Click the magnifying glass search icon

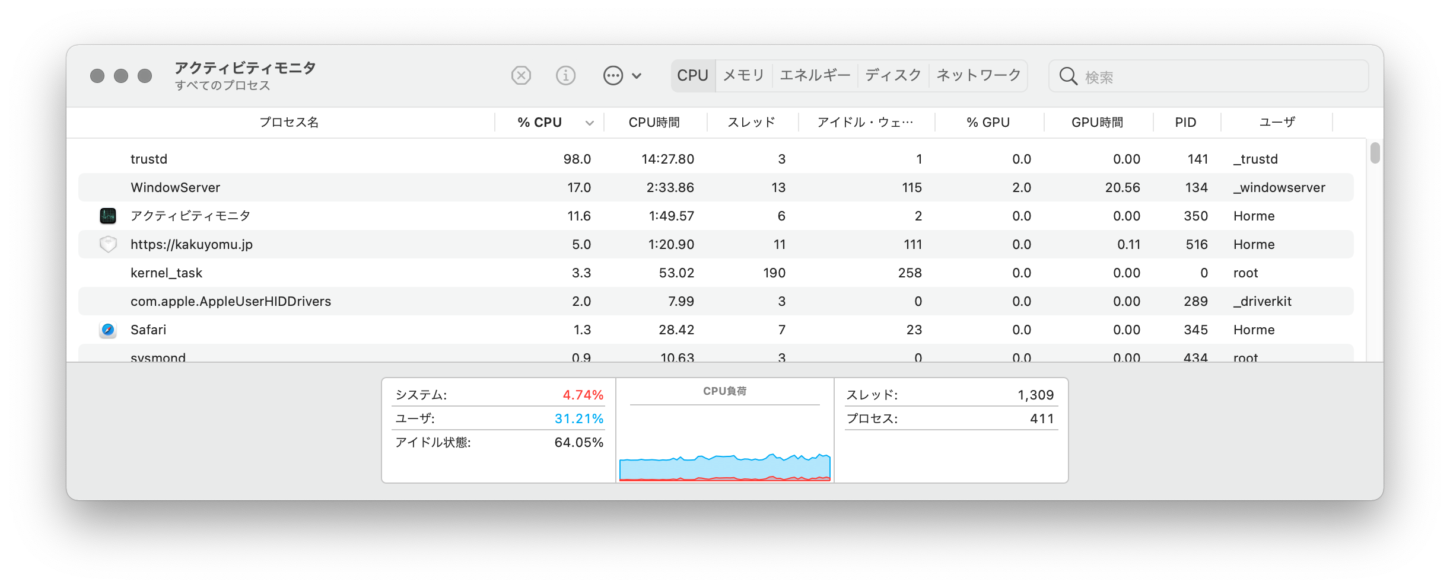tap(1068, 76)
